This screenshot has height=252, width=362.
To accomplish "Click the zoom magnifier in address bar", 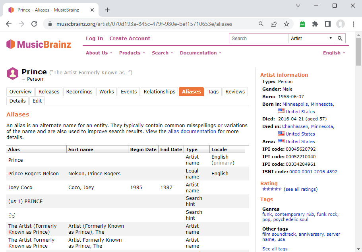I will [x=261, y=24].
